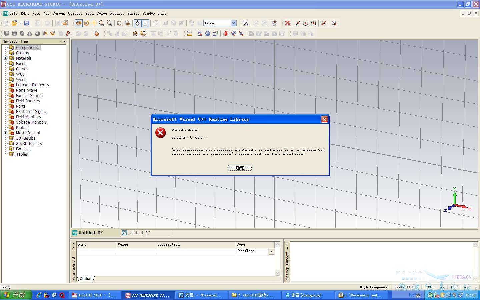The width and height of the screenshot is (480, 300).
Task: Open the File menu
Action: pos(13,14)
